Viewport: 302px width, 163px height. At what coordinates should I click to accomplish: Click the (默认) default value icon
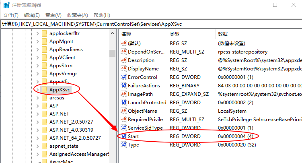point(124,43)
